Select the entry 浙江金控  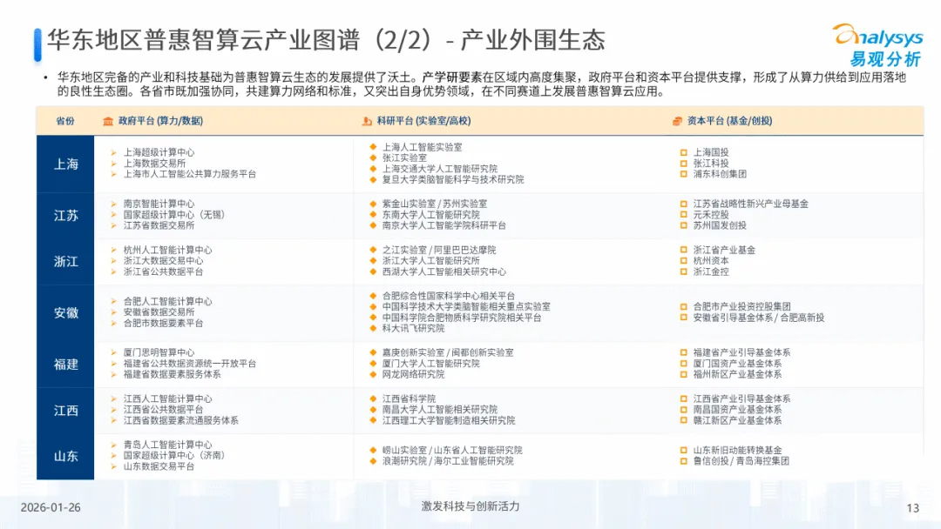pyautogui.click(x=711, y=272)
